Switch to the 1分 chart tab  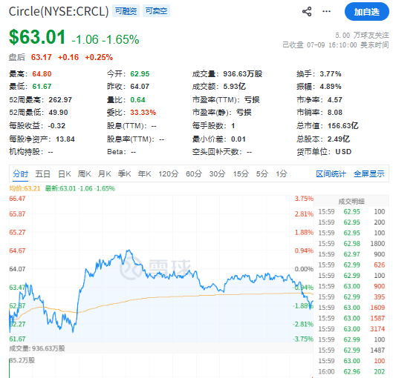click(x=282, y=173)
